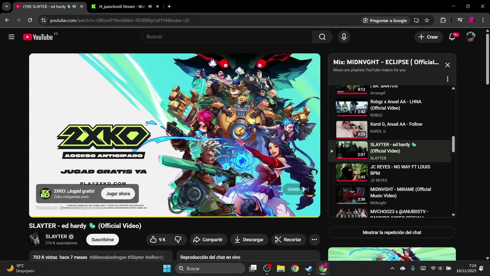
Task: Click the search magnifier button
Action: tap(322, 37)
